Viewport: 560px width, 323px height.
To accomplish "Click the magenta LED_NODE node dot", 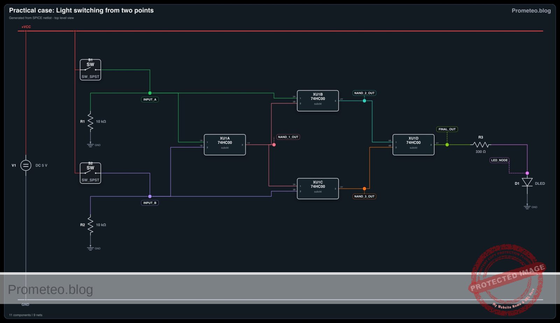I will point(527,173).
